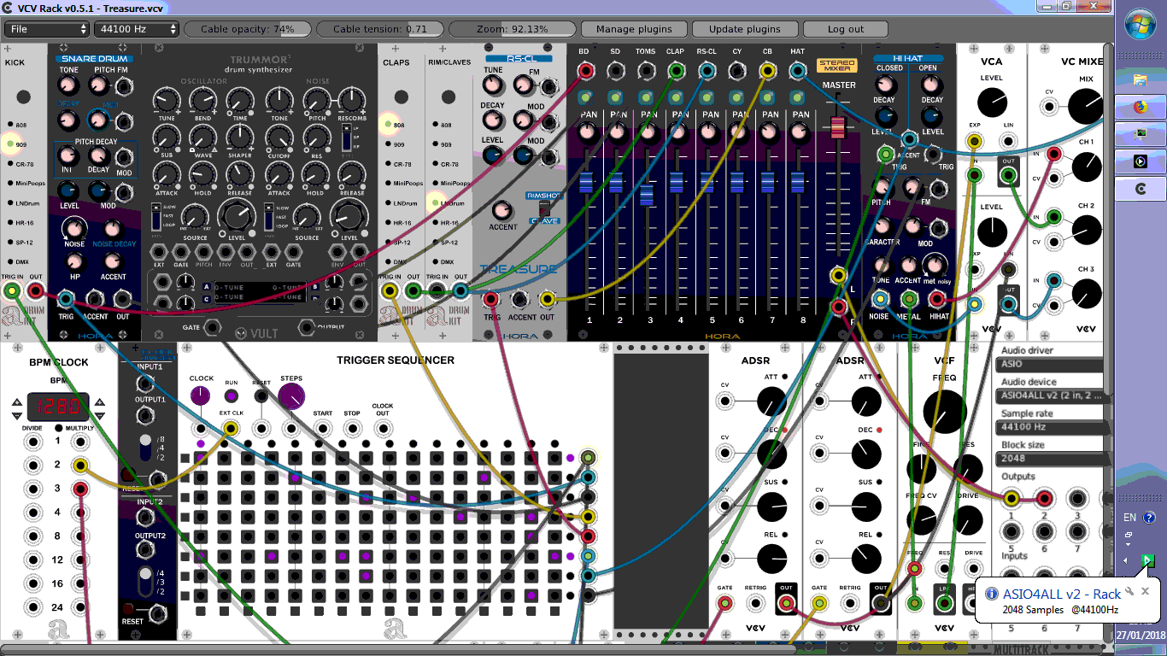1167x656 pixels.
Task: Click the Trummor SHAPER knob
Action: pyautogui.click(x=241, y=138)
